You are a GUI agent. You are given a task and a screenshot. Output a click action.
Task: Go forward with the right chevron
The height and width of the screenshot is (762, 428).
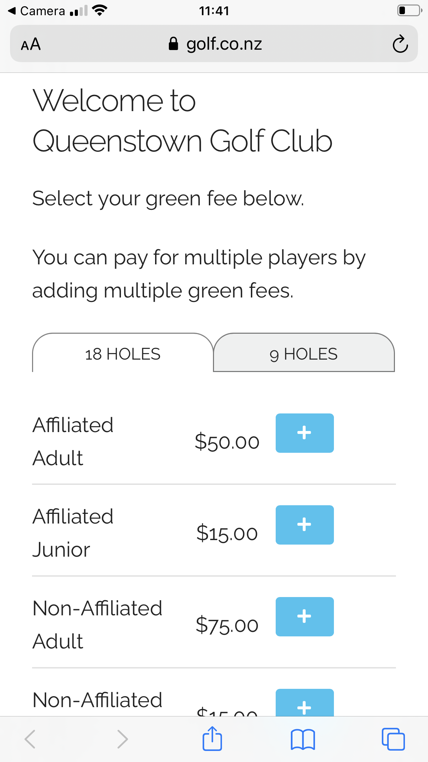(122, 739)
